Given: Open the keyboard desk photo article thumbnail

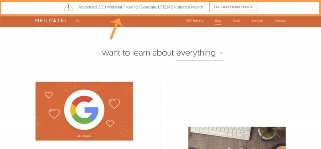Looking at the screenshot, I should pyautogui.click(x=237, y=137).
